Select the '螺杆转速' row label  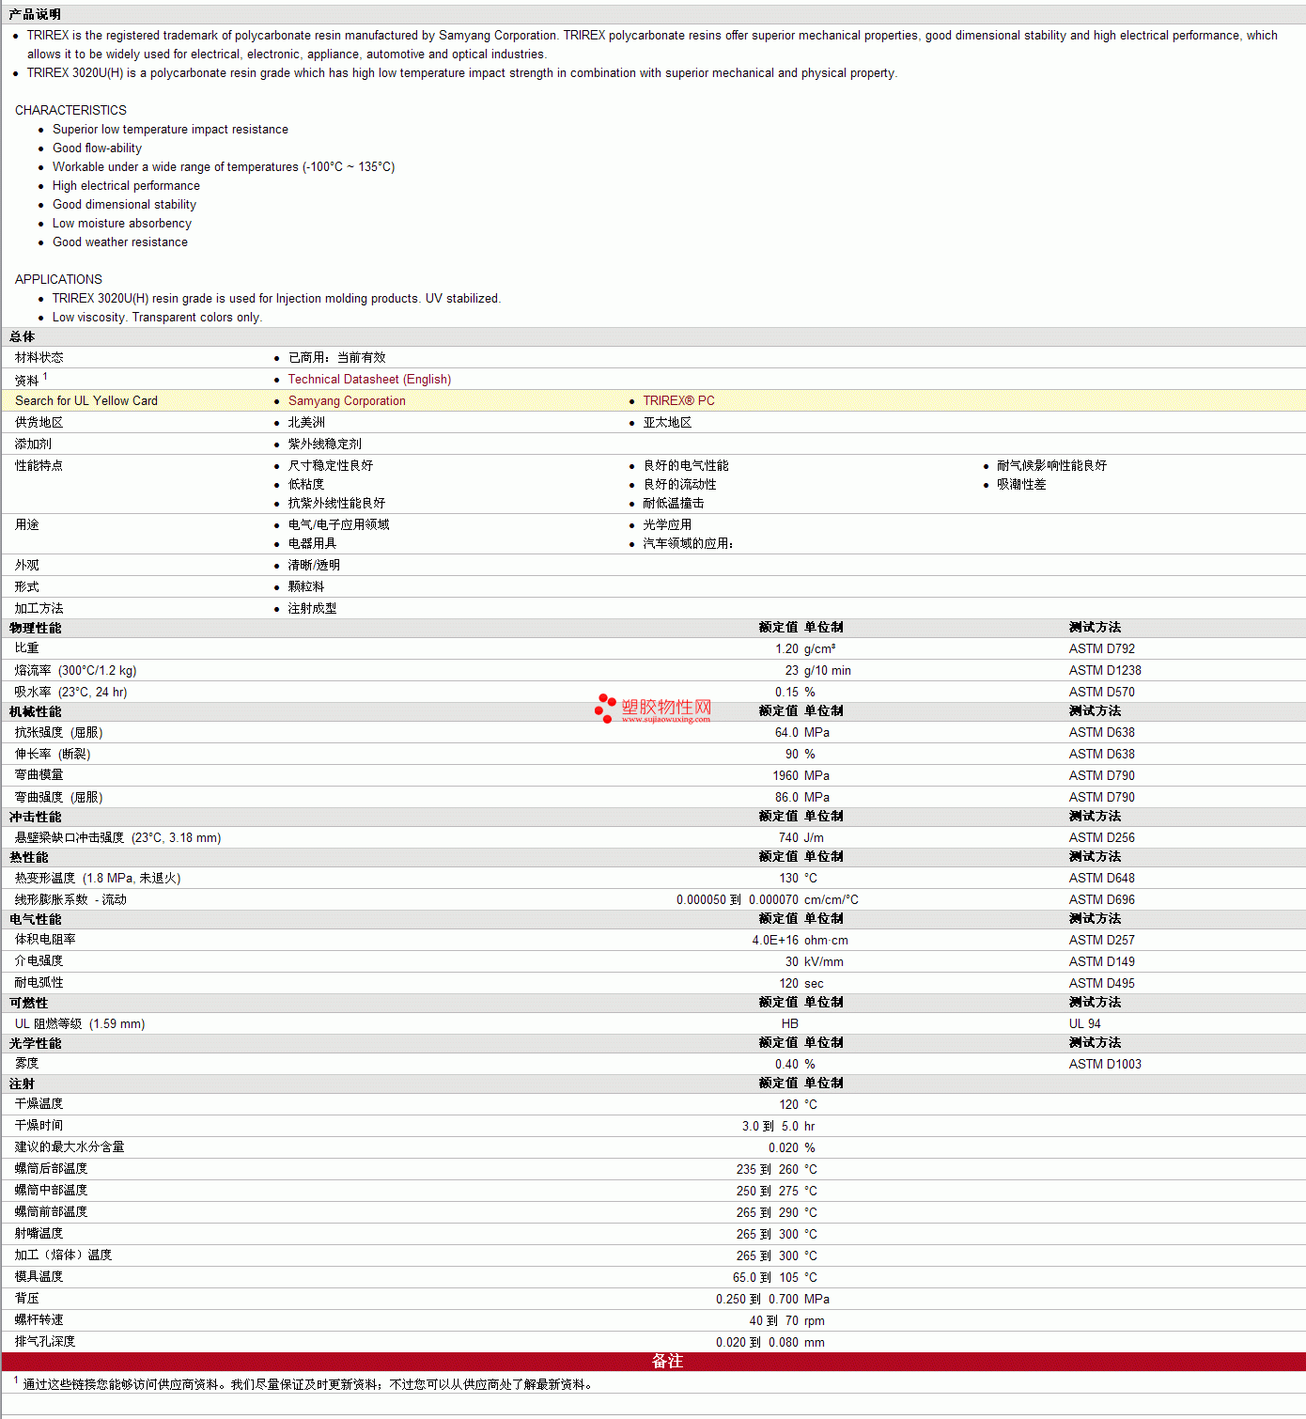pyautogui.click(x=39, y=1320)
